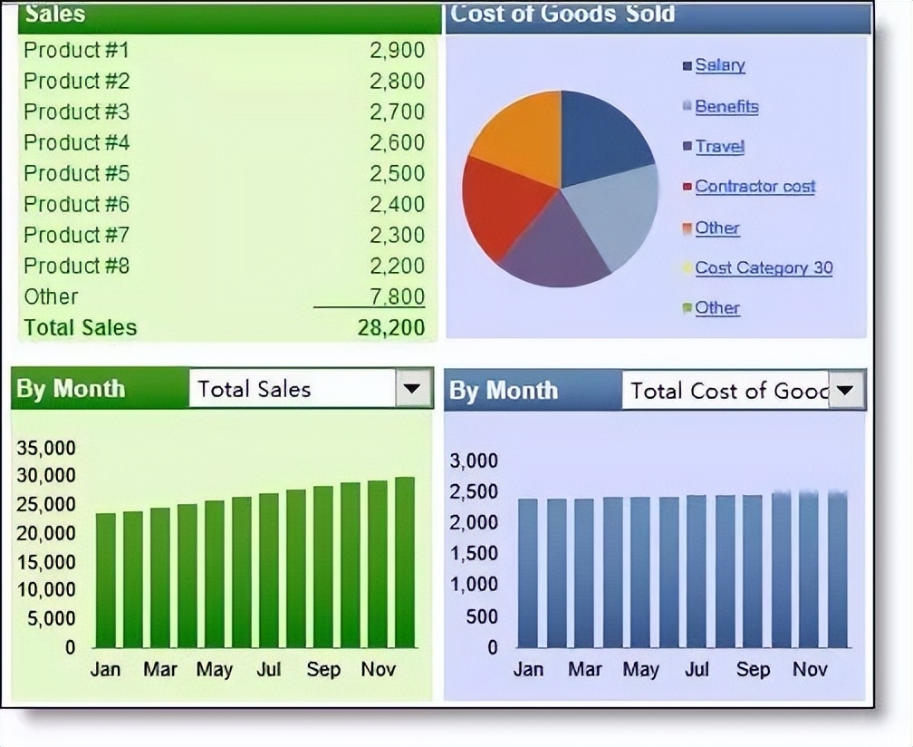
Task: Select the 35,000 axis label
Action: click(46, 448)
